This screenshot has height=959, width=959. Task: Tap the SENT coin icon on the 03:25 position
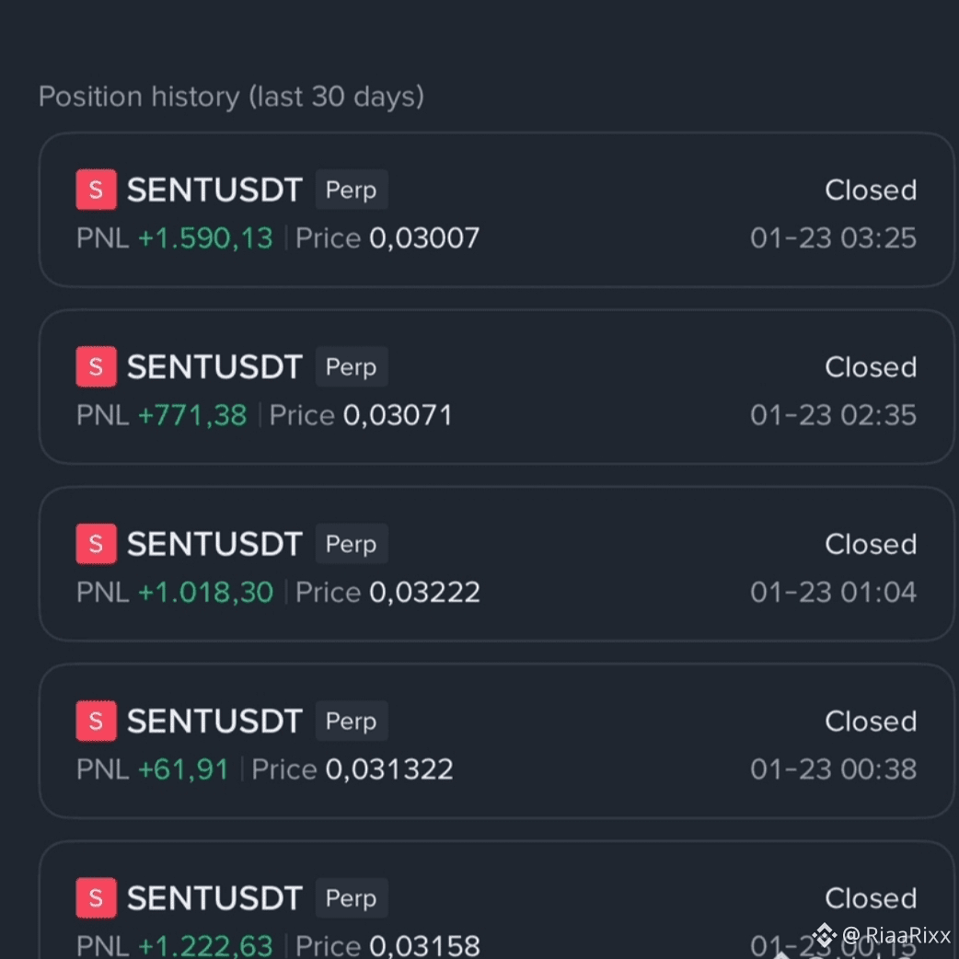[x=96, y=190]
